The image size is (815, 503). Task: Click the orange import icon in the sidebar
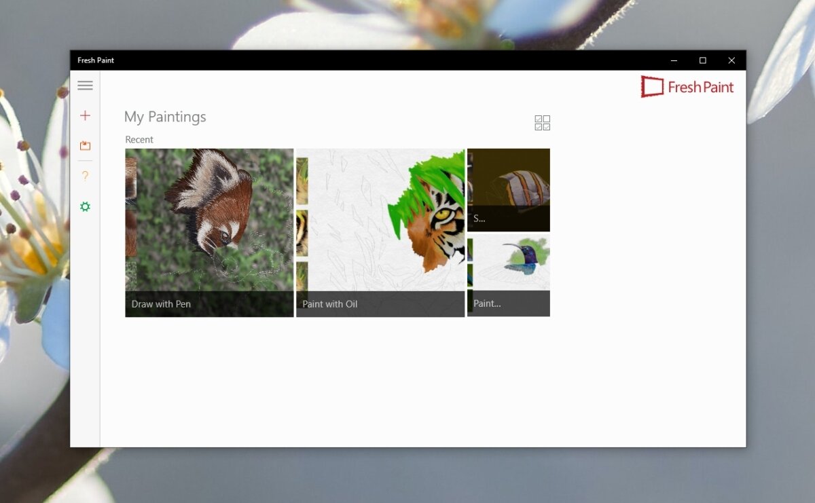point(85,145)
